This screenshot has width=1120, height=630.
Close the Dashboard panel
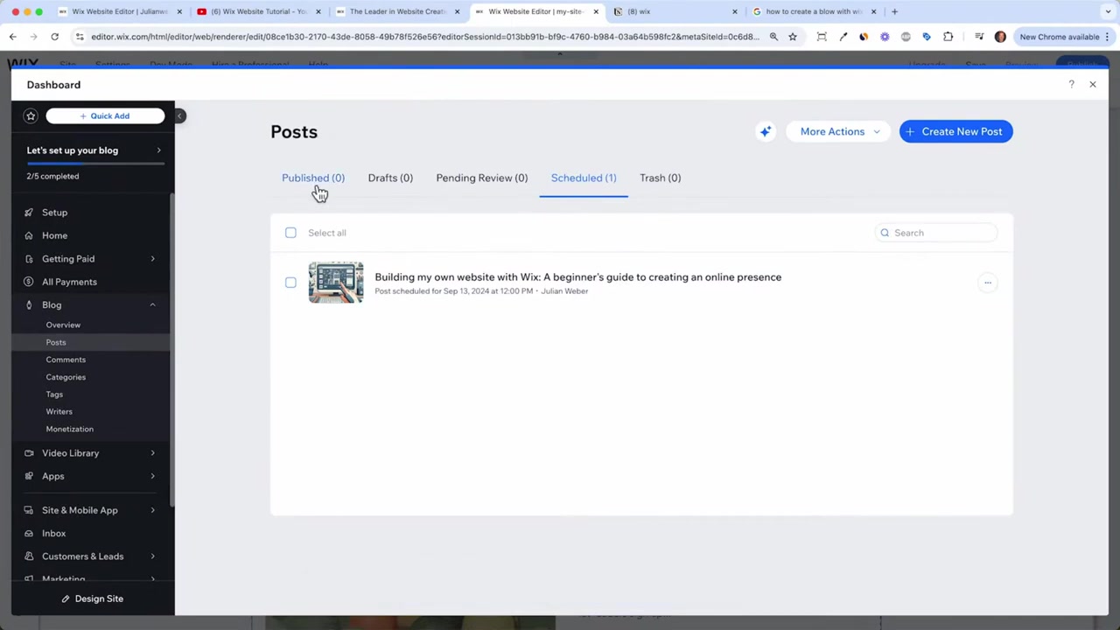1093,85
